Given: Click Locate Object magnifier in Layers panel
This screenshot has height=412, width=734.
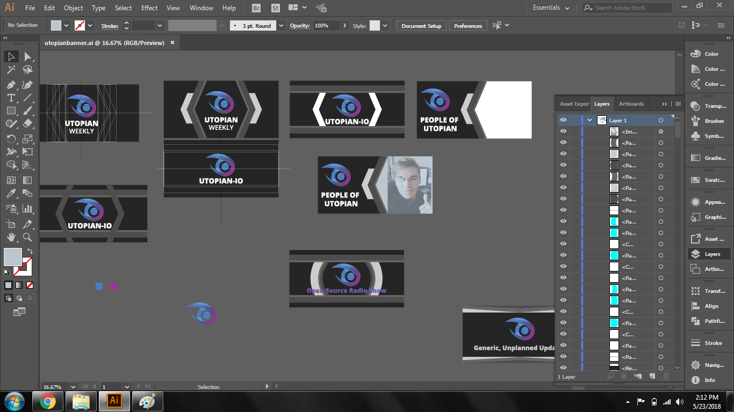Looking at the screenshot, I should click(x=610, y=377).
